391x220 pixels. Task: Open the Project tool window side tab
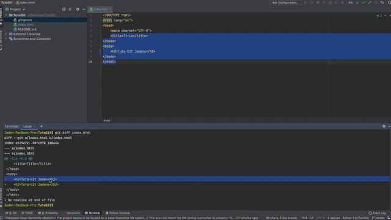coord(1,16)
